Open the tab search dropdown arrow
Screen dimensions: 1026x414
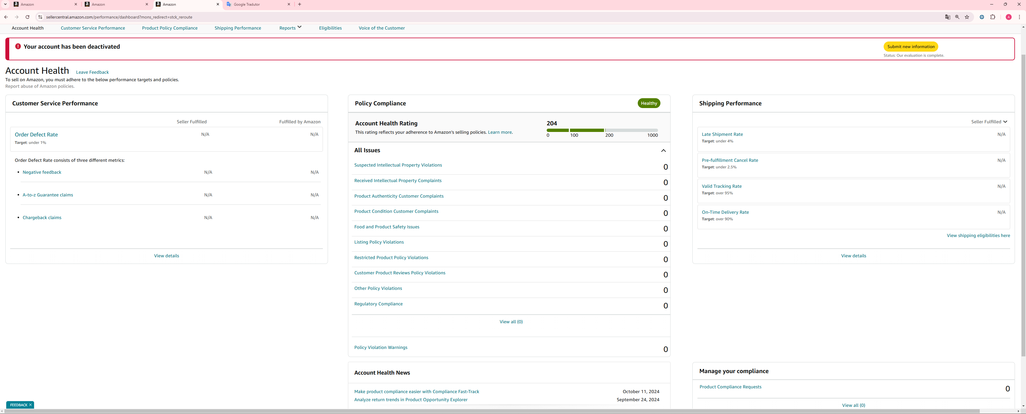point(6,4)
